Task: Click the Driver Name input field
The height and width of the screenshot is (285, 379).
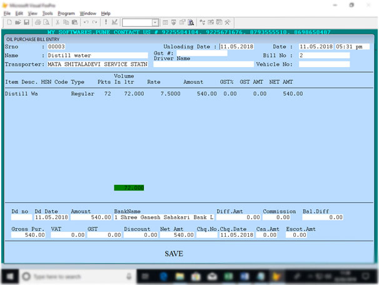Action: (x=203, y=64)
